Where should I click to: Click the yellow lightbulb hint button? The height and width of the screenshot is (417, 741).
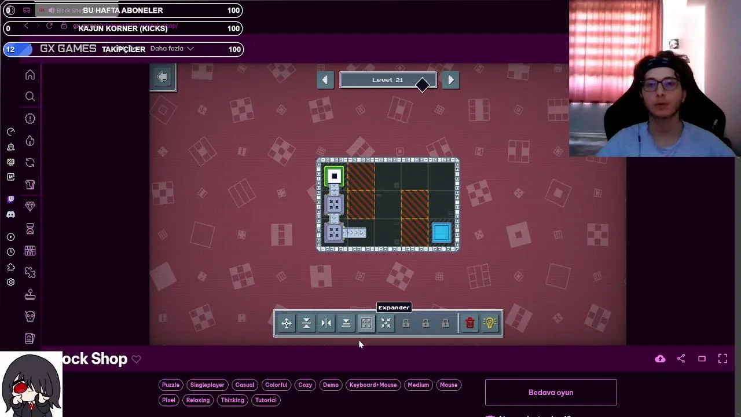(x=490, y=323)
